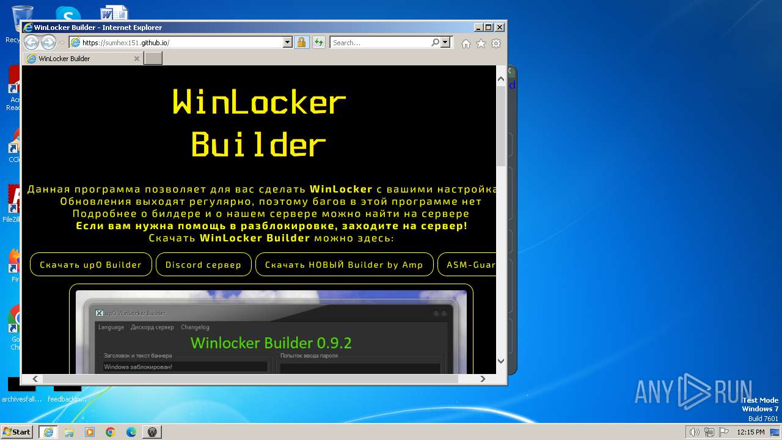The height and width of the screenshot is (440, 782).
Task: Open Favorites star icon
Action: point(481,43)
